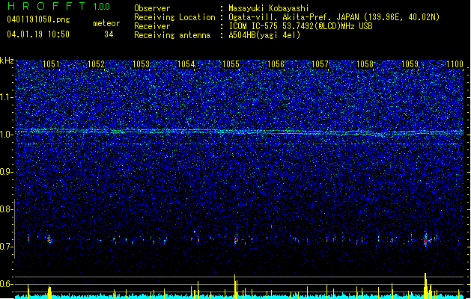Click the 1056 time marker
Image resolution: width=471 pixels, height=299 pixels.
[x=276, y=64]
